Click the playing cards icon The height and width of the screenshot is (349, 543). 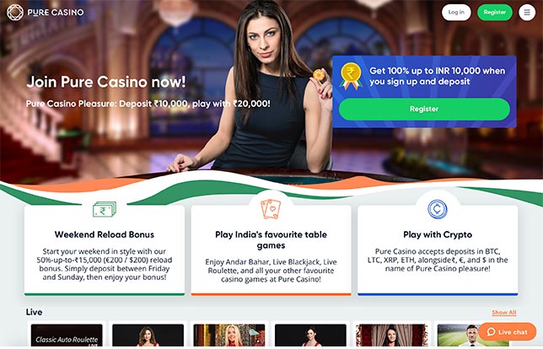[x=271, y=209]
